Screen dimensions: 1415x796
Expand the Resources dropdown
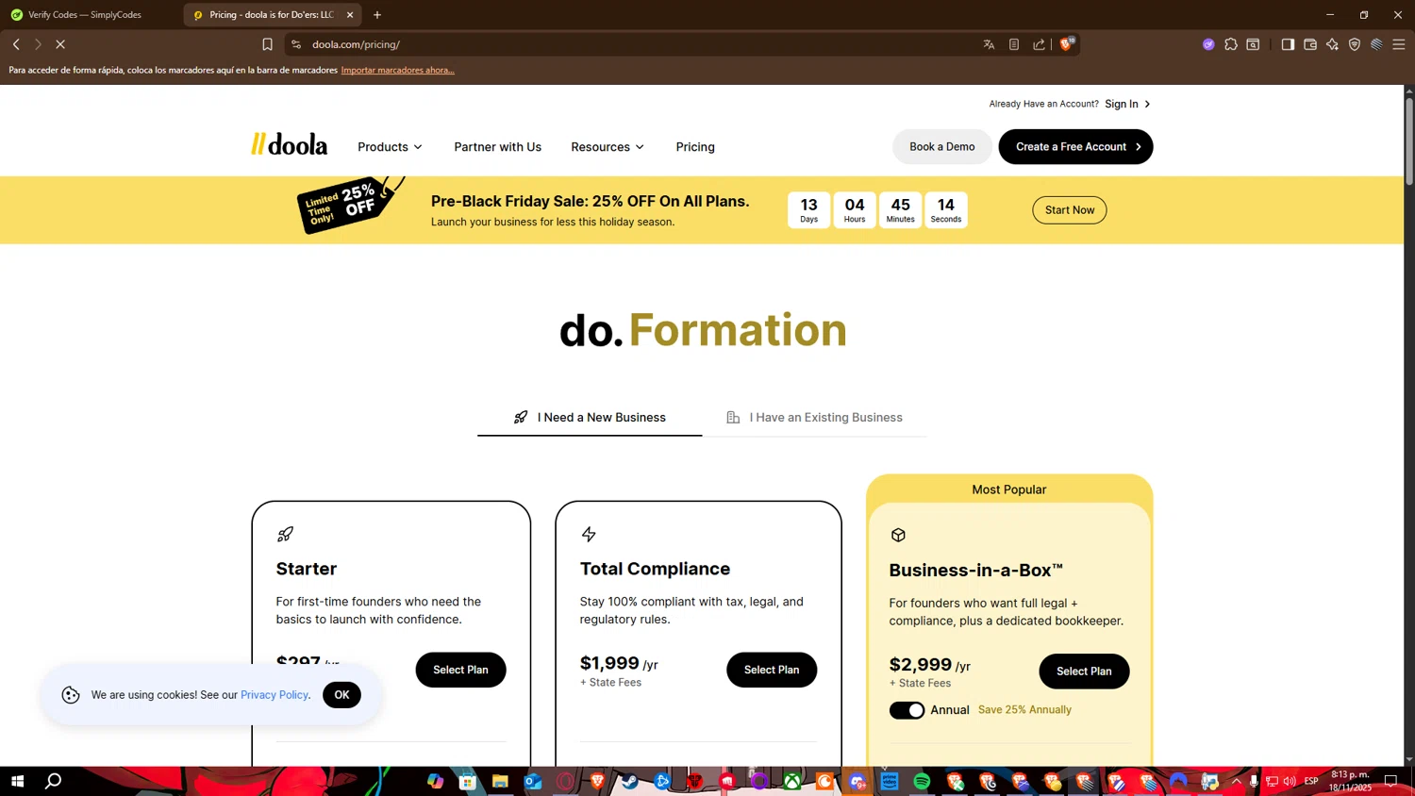coord(608,147)
